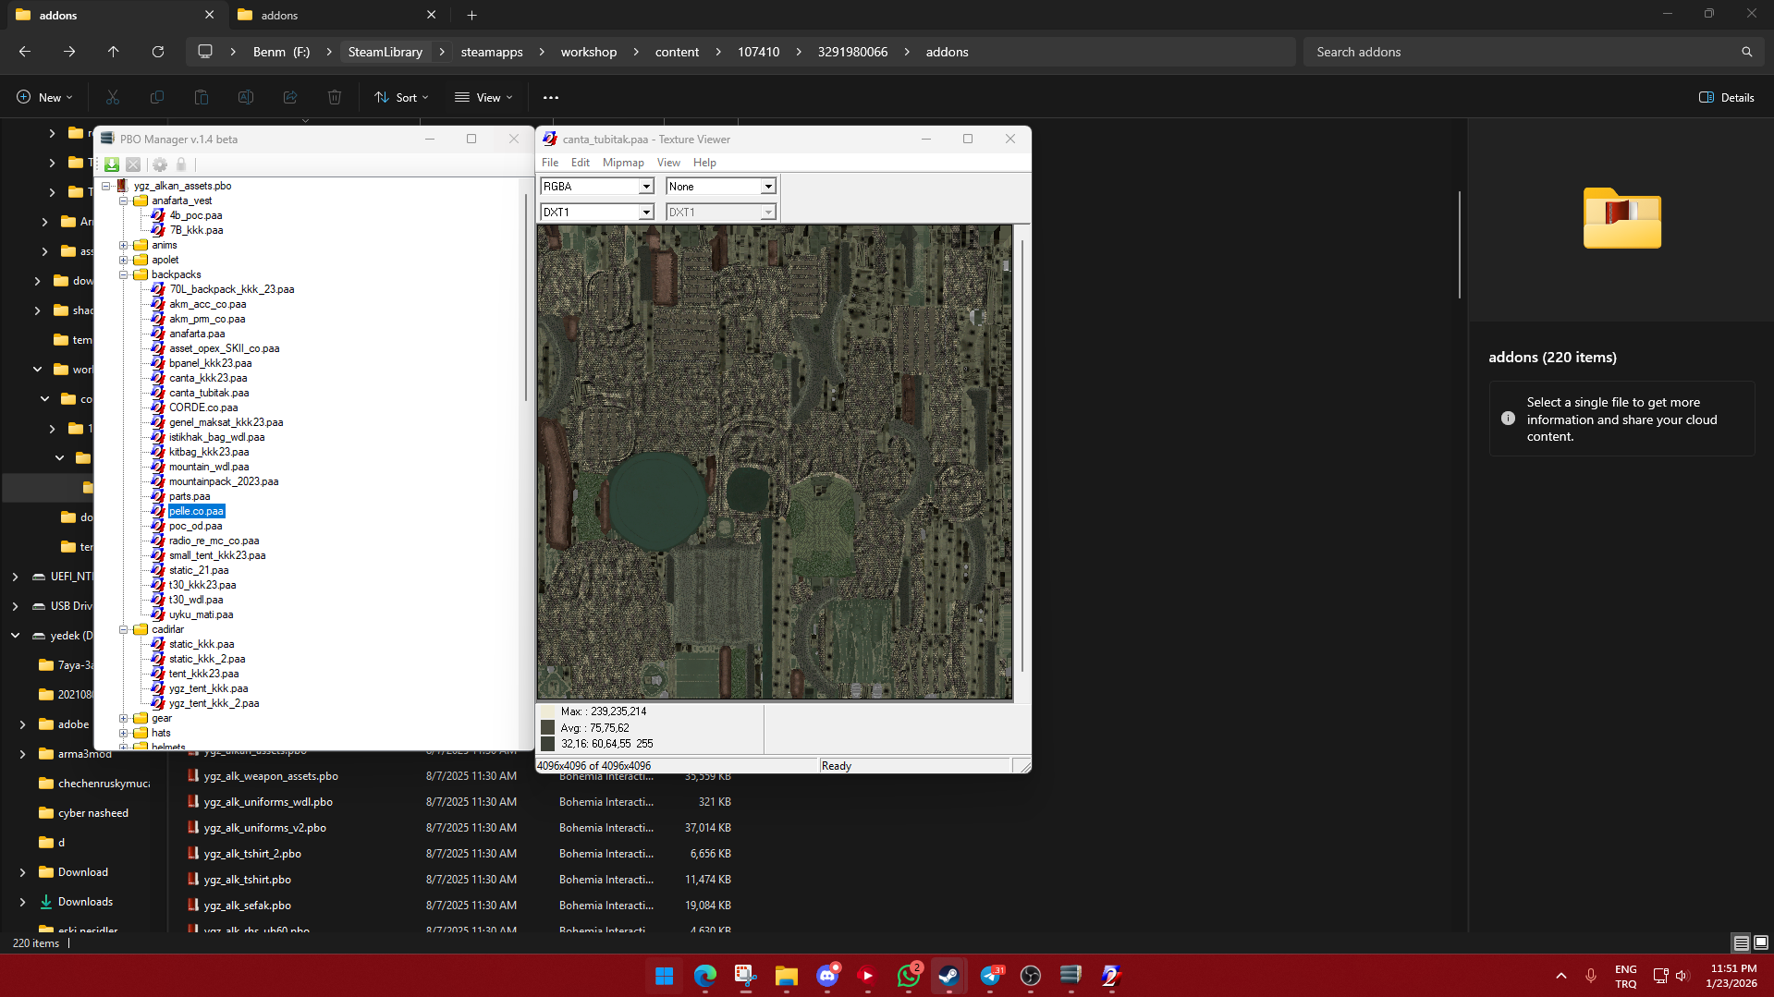Switch Explorer to large icons view toggle
The width and height of the screenshot is (1774, 997).
[x=1761, y=942]
